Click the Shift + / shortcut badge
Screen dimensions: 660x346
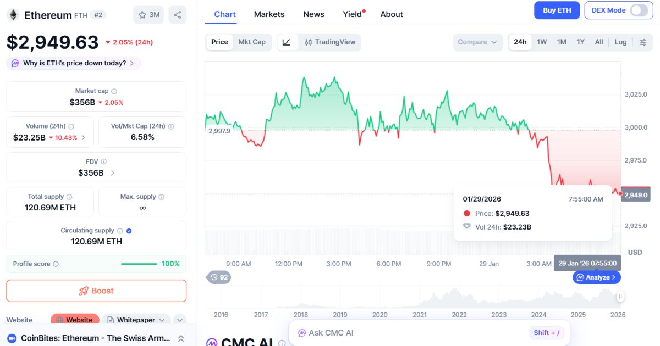(547, 333)
